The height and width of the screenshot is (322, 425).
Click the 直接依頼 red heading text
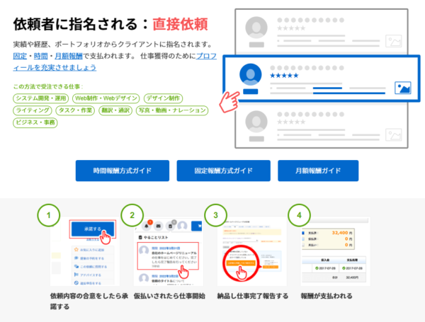[180, 24]
